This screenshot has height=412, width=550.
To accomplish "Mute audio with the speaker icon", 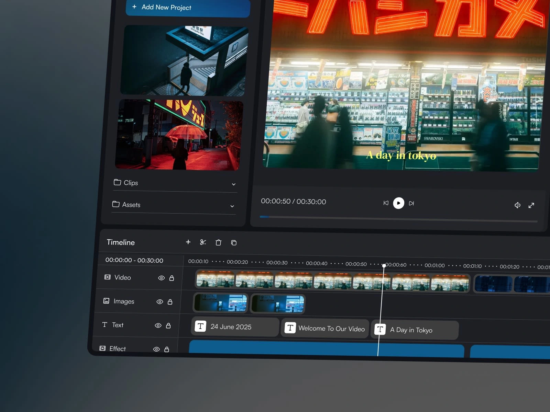I will tap(517, 205).
